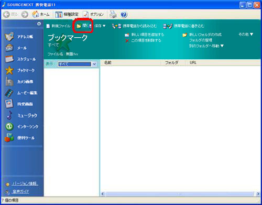Open Address Book (アドレス帳) in sidebar

[x=19, y=37]
